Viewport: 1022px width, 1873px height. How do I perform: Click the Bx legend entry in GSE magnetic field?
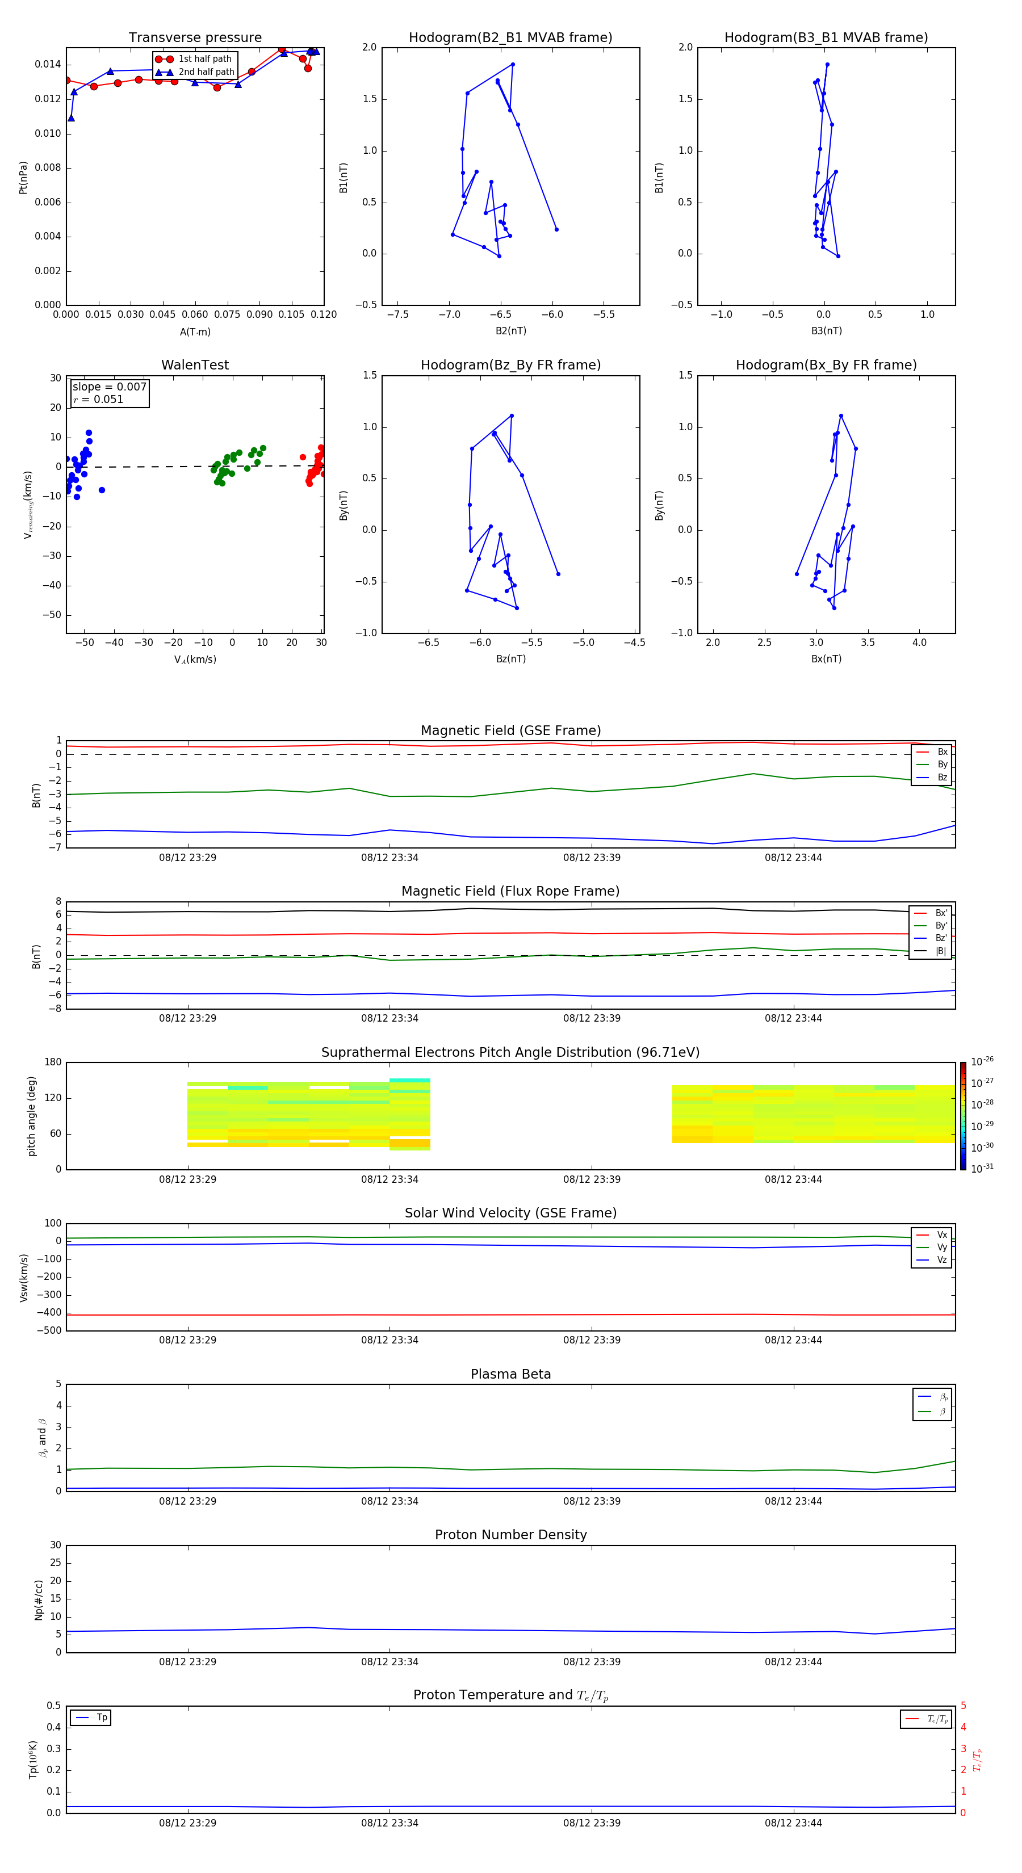pyautogui.click(x=932, y=752)
